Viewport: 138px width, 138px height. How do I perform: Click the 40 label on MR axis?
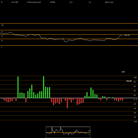(x=135, y=91)
